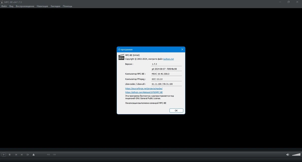
Task: Open the Закладки menu
Action: (x=55, y=6)
